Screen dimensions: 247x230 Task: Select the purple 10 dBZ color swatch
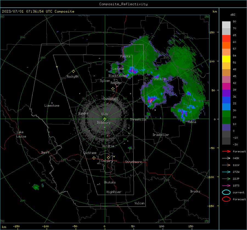point(226,127)
